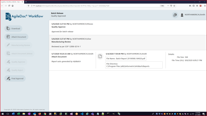
Task: Click the File Directory path box
Action: click(134, 65)
